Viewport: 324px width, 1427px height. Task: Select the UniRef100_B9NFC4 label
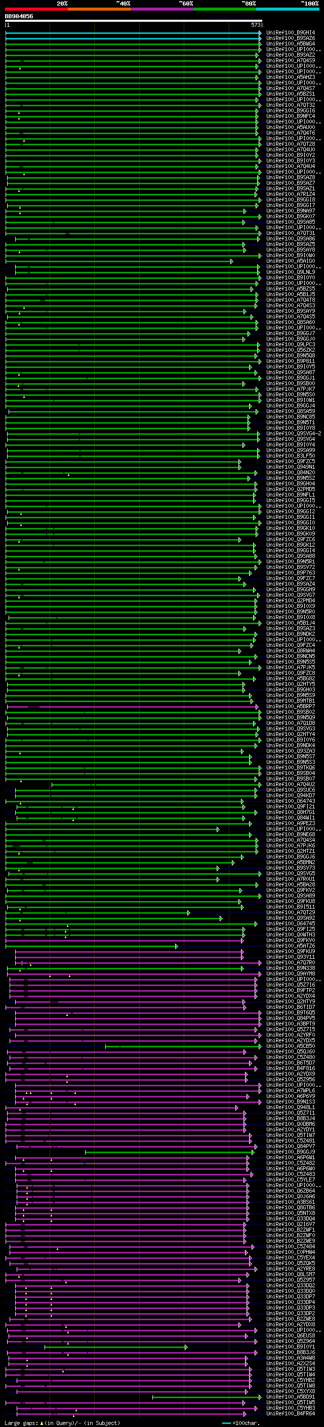point(291,116)
